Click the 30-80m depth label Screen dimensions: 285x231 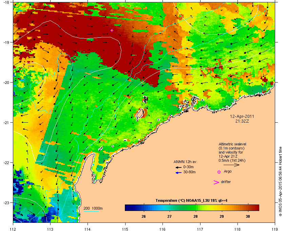tap(189, 172)
